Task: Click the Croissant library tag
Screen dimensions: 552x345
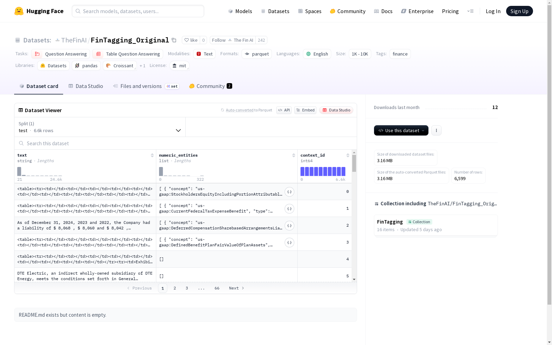Action: pos(120,66)
